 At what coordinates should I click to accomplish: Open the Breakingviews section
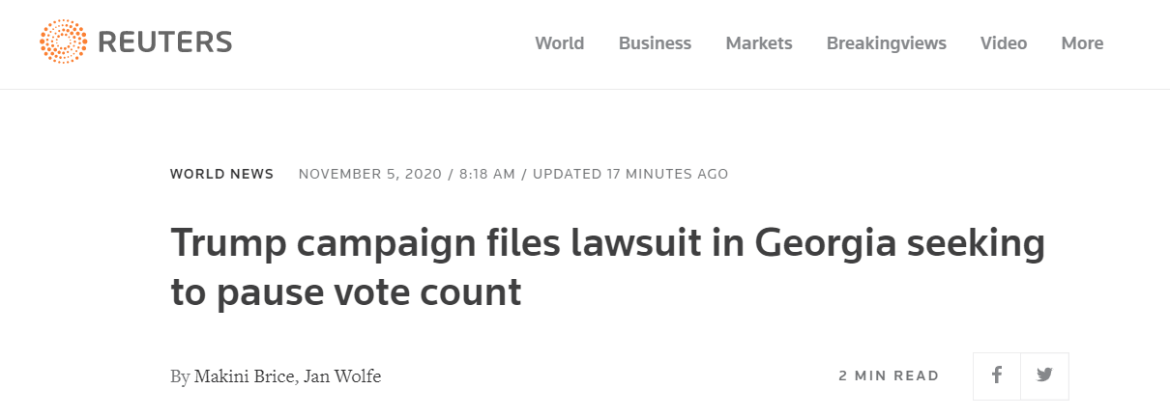[886, 43]
